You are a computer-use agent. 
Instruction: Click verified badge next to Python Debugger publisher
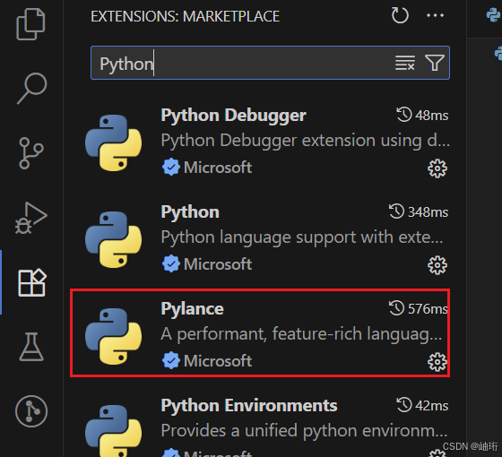tap(171, 167)
